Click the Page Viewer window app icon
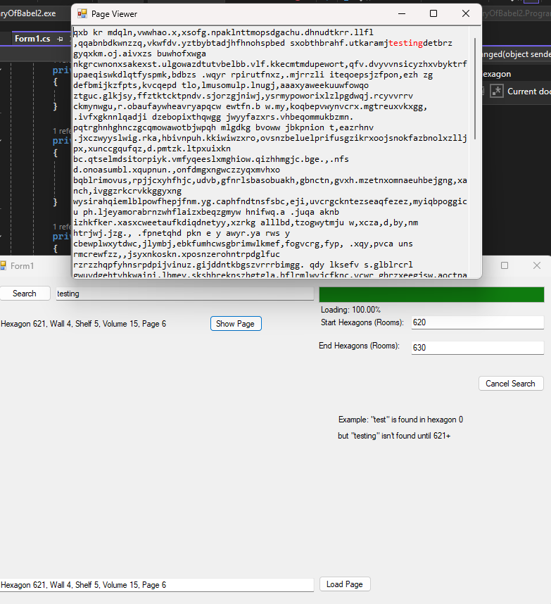This screenshot has height=604, width=551. 82,14
